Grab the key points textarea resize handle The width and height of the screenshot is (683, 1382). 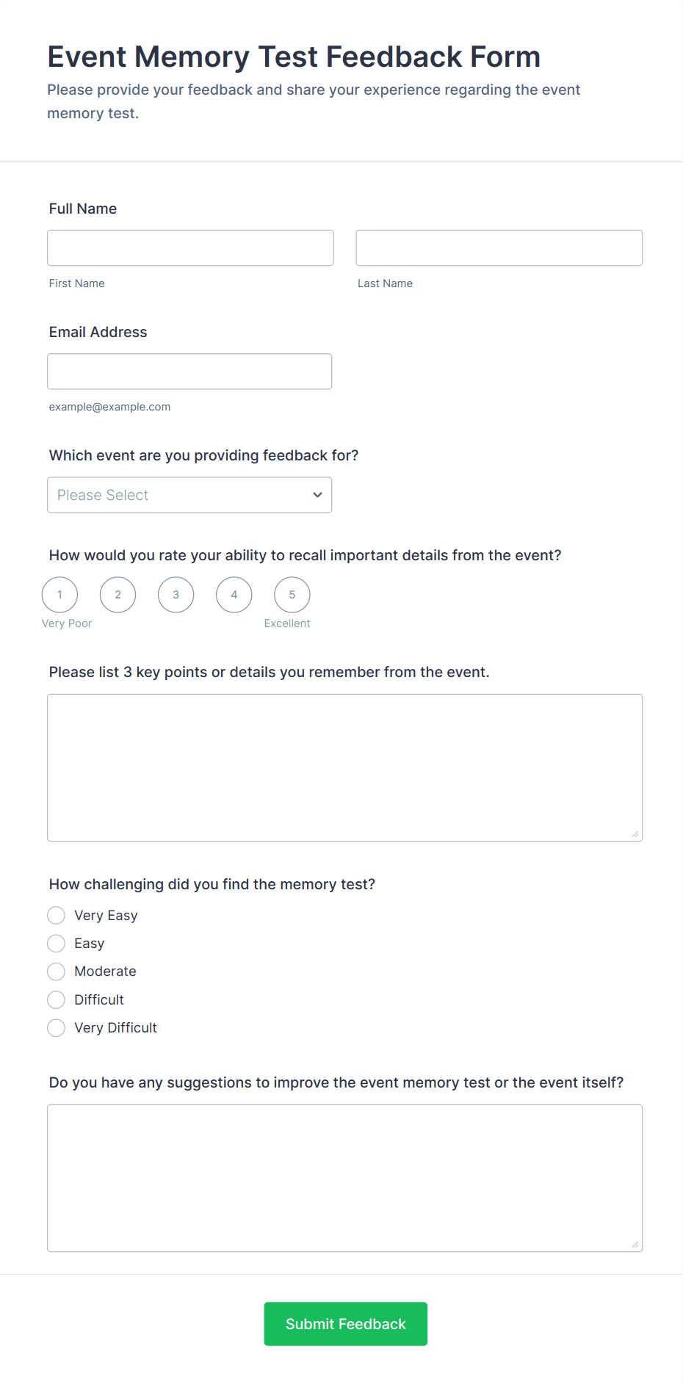pos(635,834)
